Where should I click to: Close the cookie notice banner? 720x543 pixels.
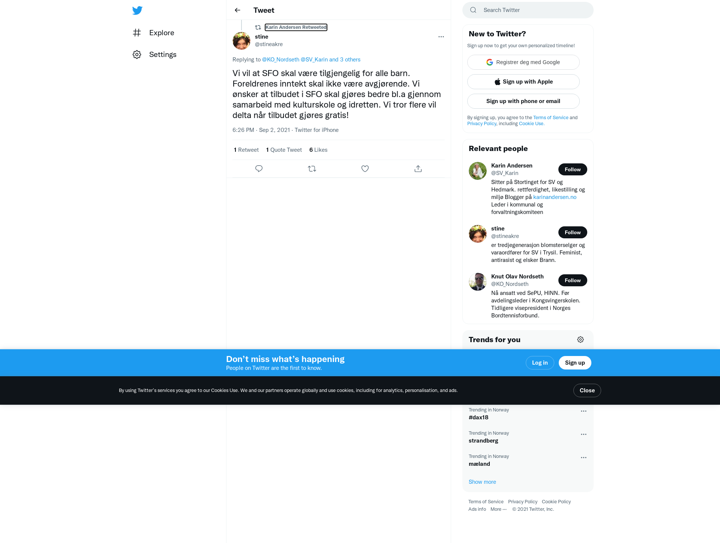(x=587, y=390)
